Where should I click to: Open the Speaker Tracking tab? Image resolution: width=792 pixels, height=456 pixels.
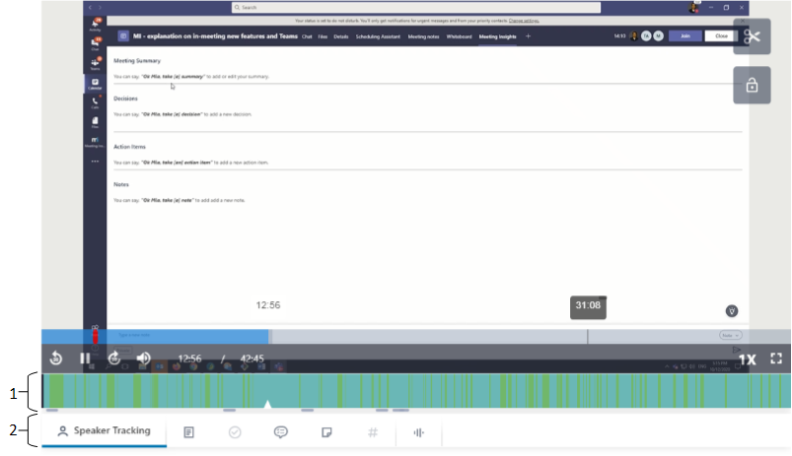tap(104, 431)
